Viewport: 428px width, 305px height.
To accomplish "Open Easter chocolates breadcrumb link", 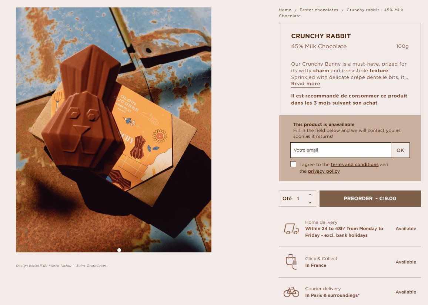I will 319,10.
